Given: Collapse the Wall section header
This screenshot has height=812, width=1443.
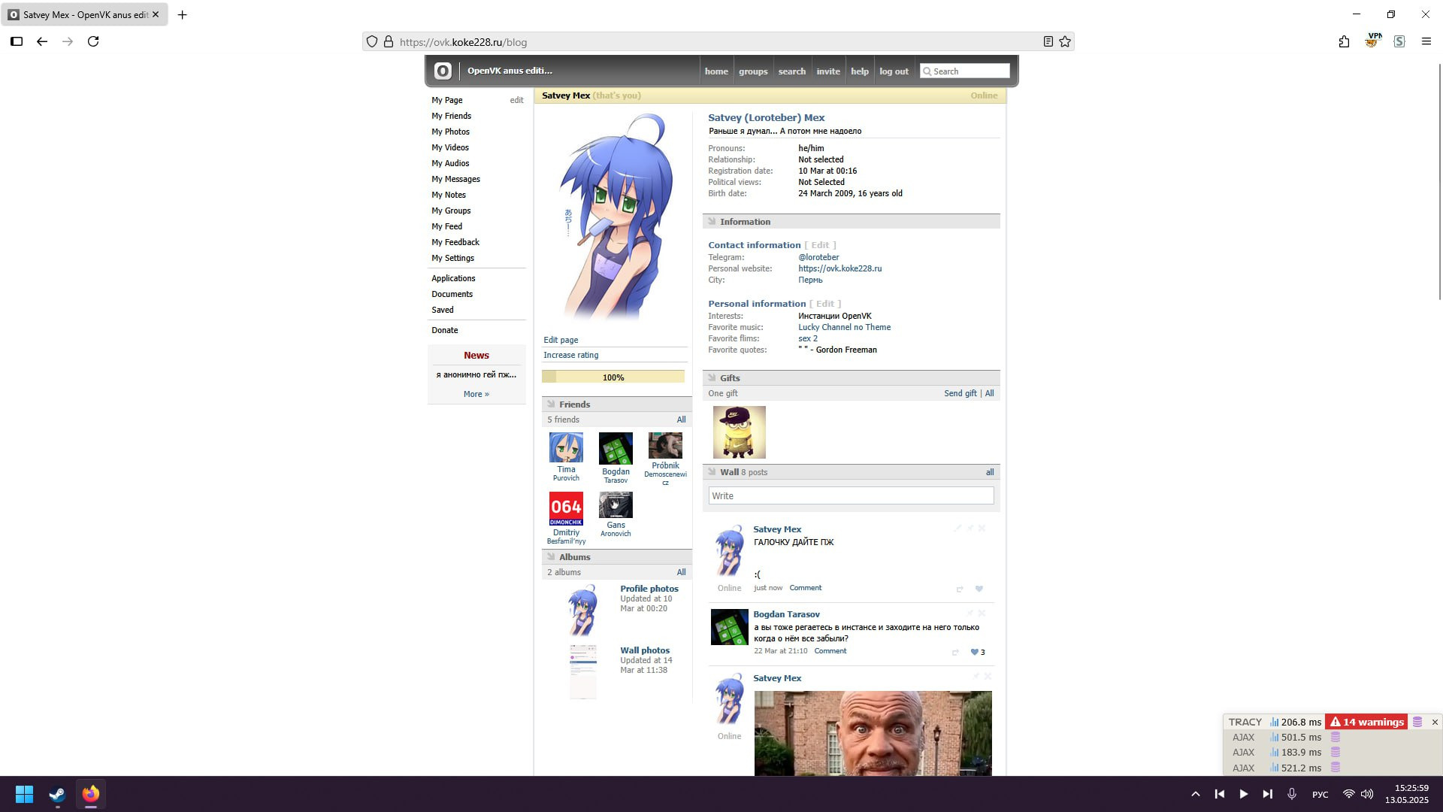Looking at the screenshot, I should point(852,472).
